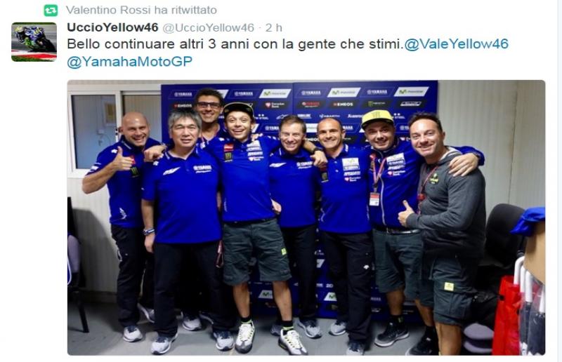Click the green retweet icon

[51, 11]
